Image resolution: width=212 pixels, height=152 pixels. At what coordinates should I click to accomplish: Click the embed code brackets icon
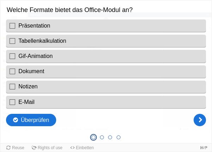point(72,148)
